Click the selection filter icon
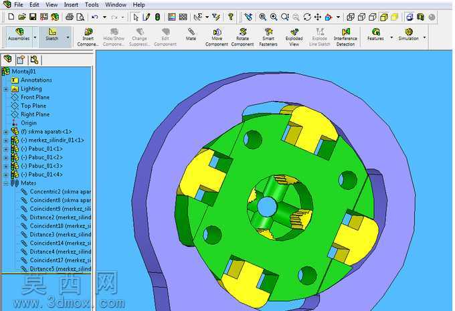The height and width of the screenshot is (311, 455). pyautogui.click(x=216, y=17)
